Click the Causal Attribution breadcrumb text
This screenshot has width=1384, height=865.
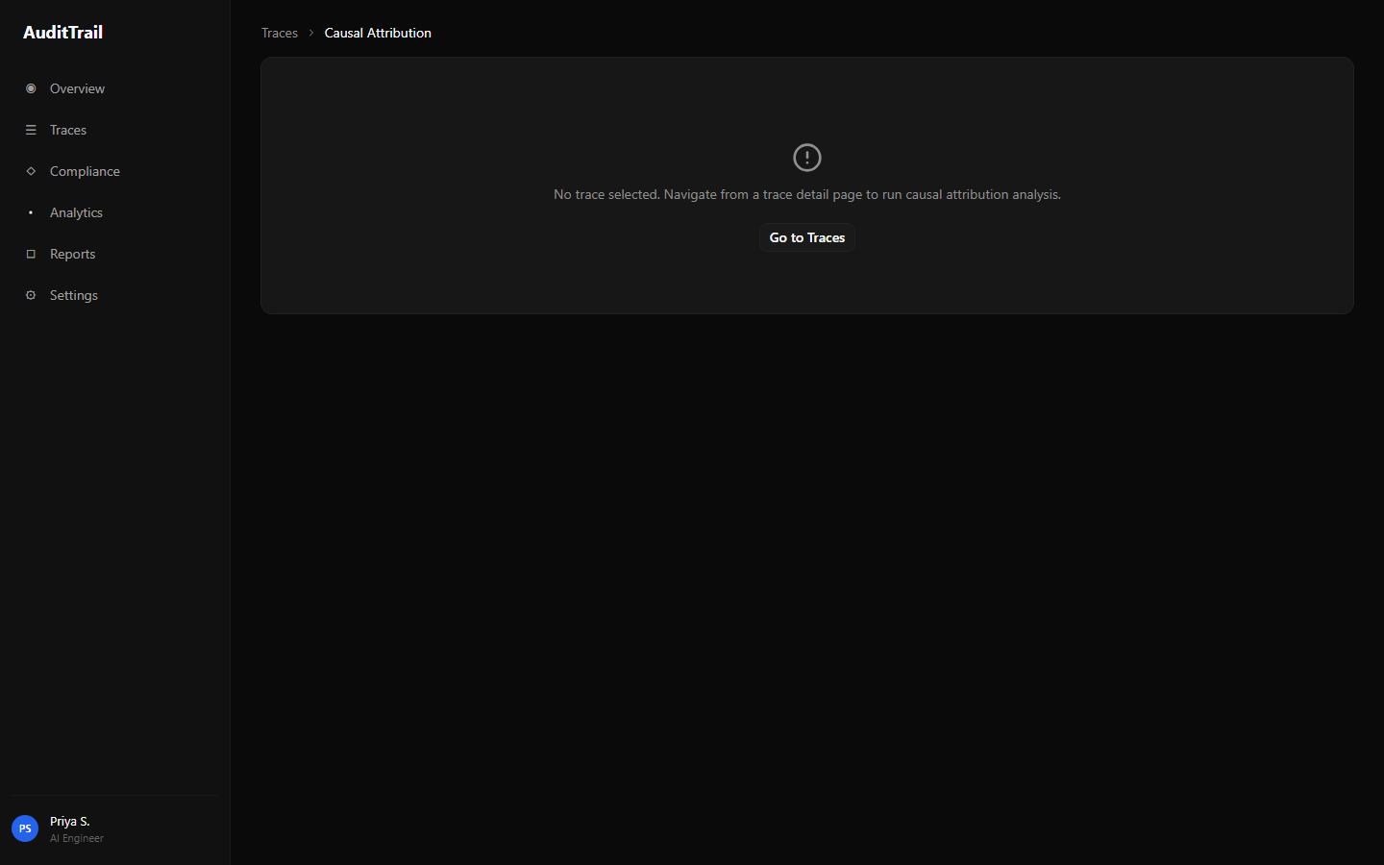[x=378, y=33]
